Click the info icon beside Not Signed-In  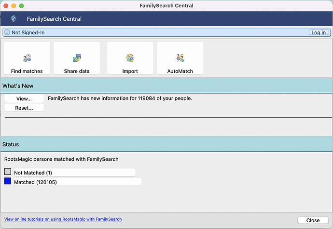pos(7,32)
